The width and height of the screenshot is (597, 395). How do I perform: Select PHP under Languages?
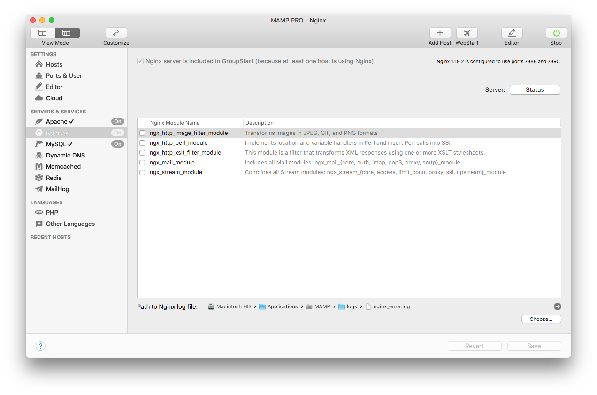(x=52, y=212)
